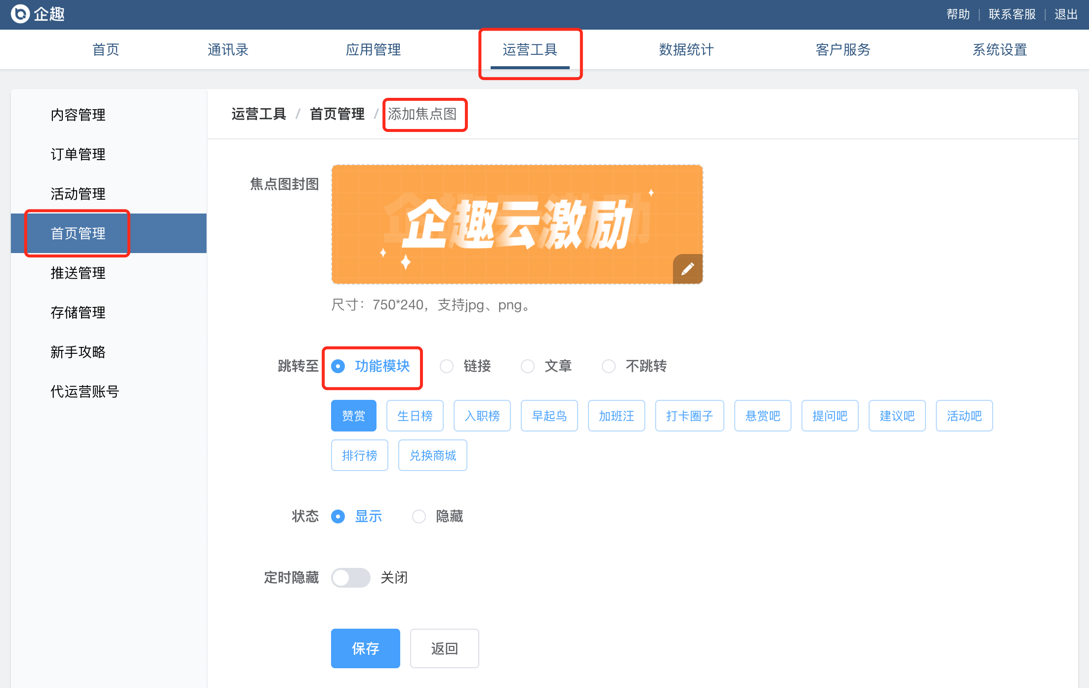1089x688 pixels.
Task: Choose the 早起鸟 module
Action: click(x=549, y=416)
